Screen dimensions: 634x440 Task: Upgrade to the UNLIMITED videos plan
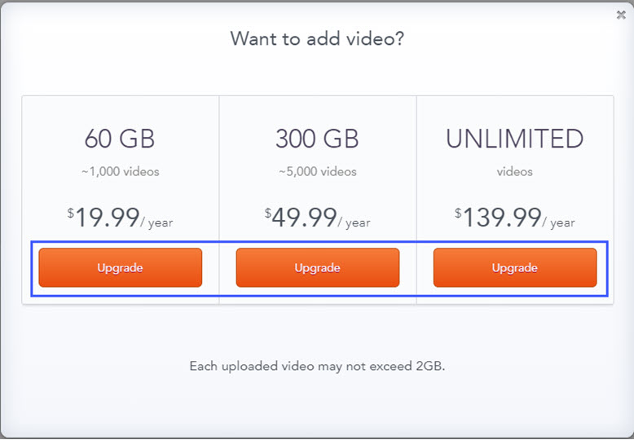coord(515,268)
